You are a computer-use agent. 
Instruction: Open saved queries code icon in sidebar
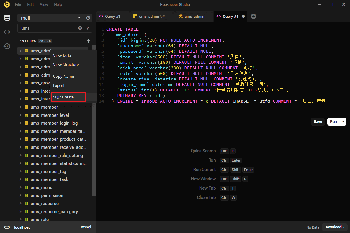click(x=7, y=32)
